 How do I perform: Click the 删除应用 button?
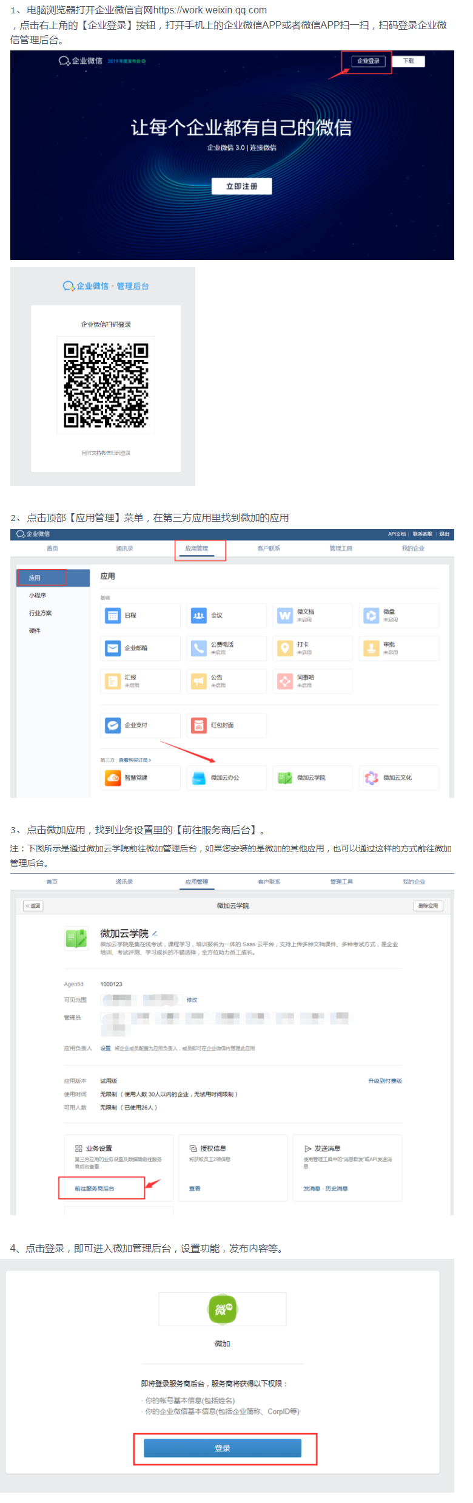click(x=428, y=905)
